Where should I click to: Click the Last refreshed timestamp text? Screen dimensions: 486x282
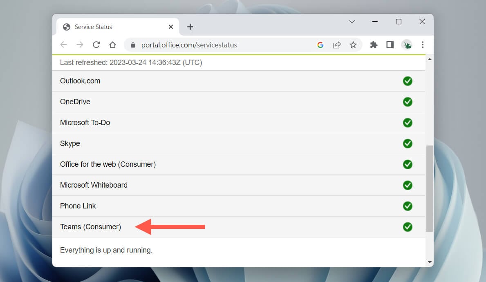(x=131, y=63)
